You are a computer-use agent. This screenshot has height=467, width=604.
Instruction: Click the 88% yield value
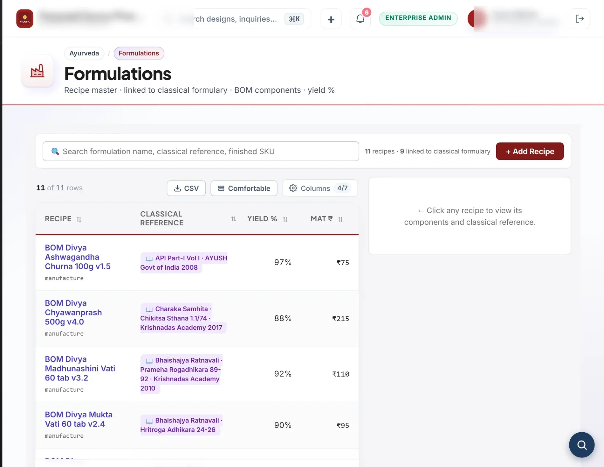click(x=283, y=318)
